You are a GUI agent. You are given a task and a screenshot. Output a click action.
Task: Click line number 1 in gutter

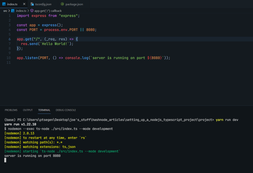click(x=9, y=16)
